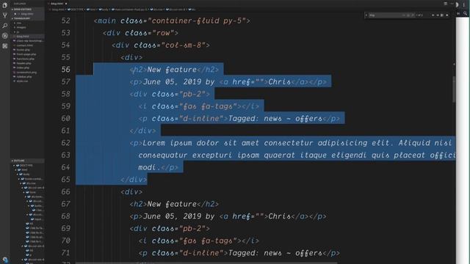Screen dimensions: 470x264
Task: Toggle match whole word in find widget
Action: [x=408, y=15]
